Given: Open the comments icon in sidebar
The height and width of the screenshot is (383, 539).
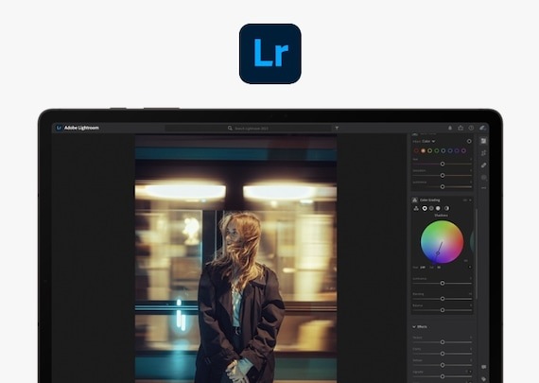Looking at the screenshot, I should pyautogui.click(x=483, y=367).
